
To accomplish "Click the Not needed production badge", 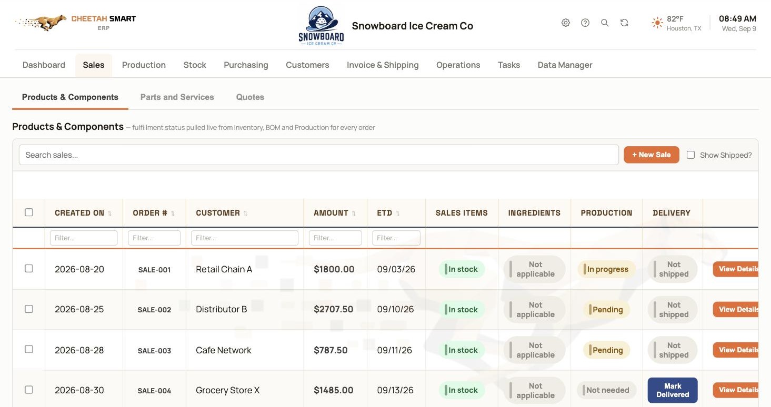I will pos(606,390).
